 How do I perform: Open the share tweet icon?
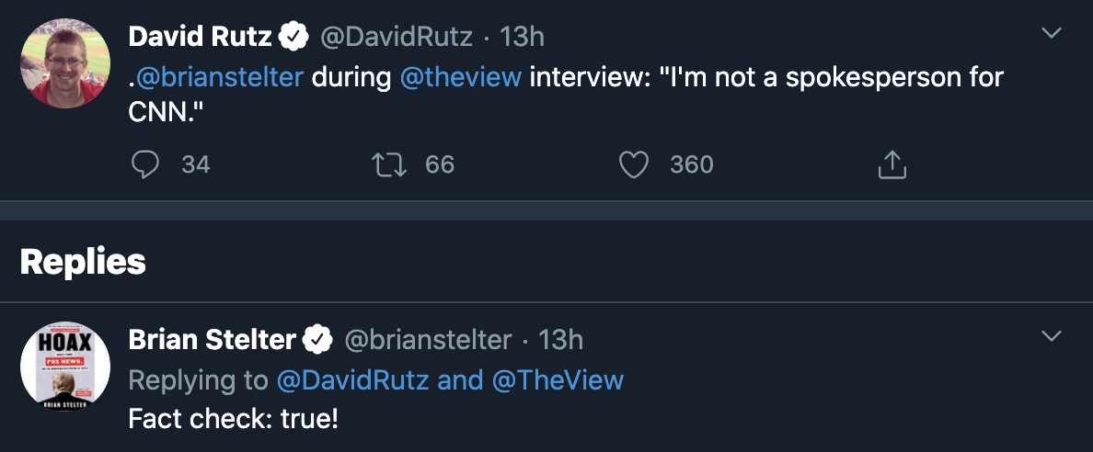892,165
